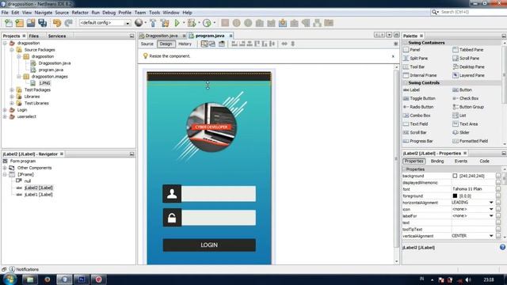Screen dimensions: 507x285
Task: Select the Progress Bar palette item
Action: tap(418, 141)
